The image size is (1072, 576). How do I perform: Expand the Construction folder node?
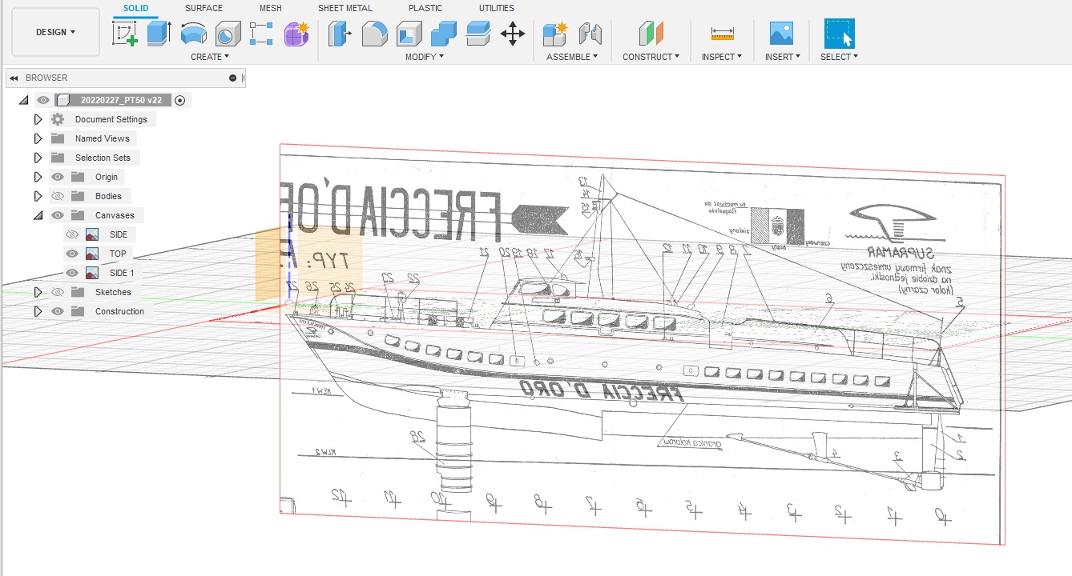(38, 311)
